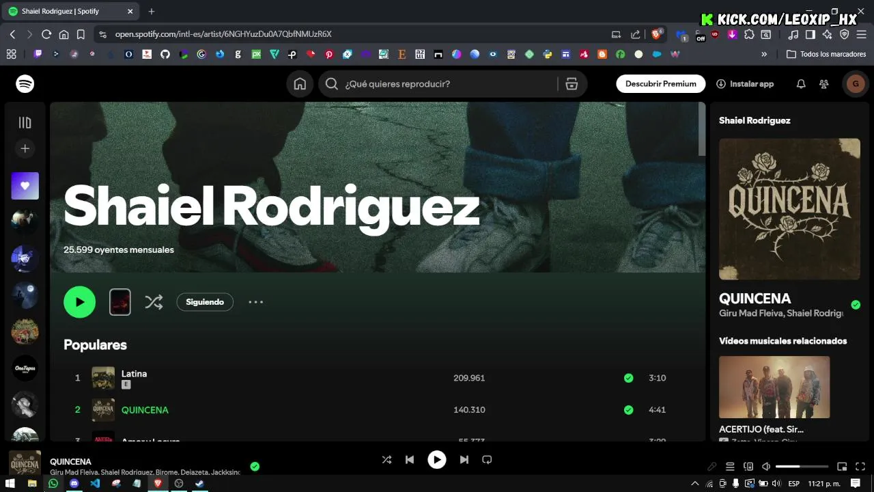Viewport: 874px width, 492px height.
Task: Toggle saved checkmark in now playing bar
Action: pyautogui.click(x=255, y=467)
